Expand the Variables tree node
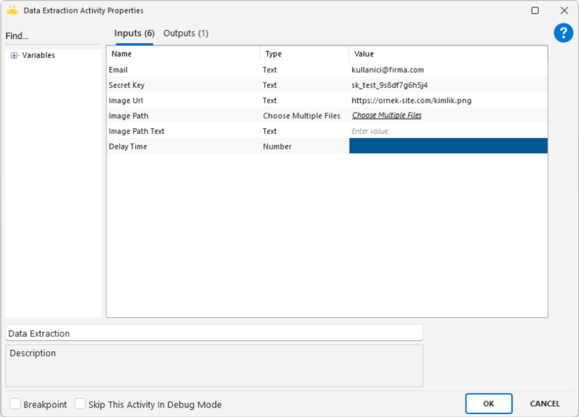Image resolution: width=579 pixels, height=417 pixels. pos(15,55)
